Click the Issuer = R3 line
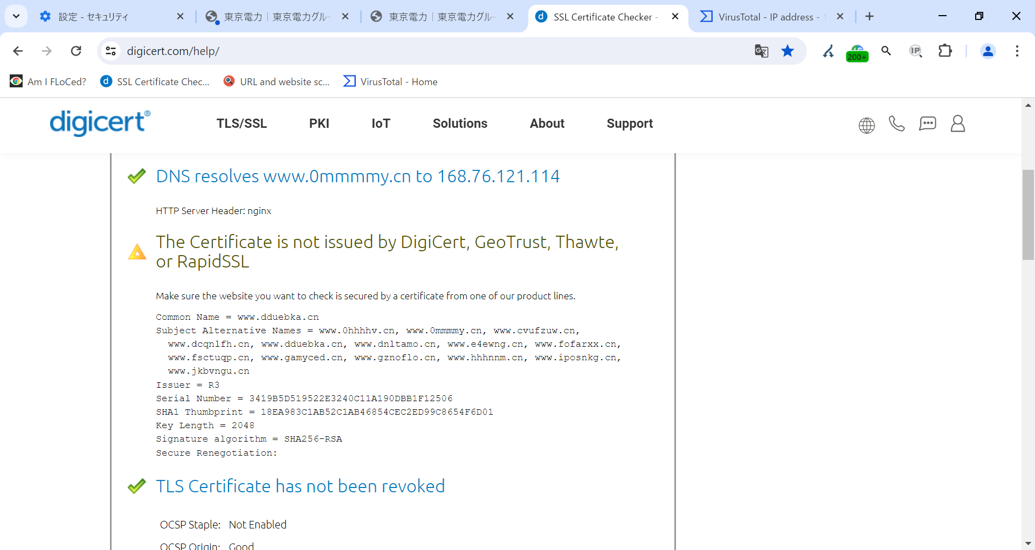 pyautogui.click(x=188, y=385)
